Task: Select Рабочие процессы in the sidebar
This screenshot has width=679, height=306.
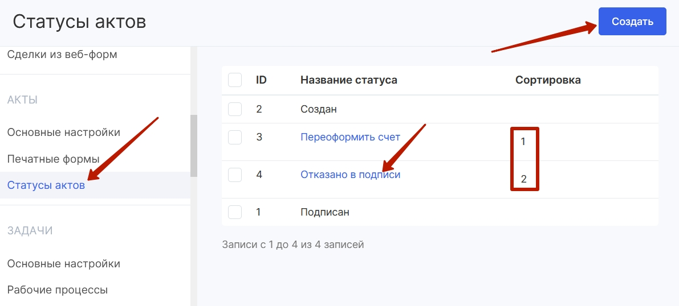Action: coord(58,290)
